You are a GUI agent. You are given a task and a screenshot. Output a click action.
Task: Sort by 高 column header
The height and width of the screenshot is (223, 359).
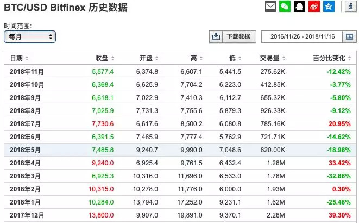(x=196, y=58)
